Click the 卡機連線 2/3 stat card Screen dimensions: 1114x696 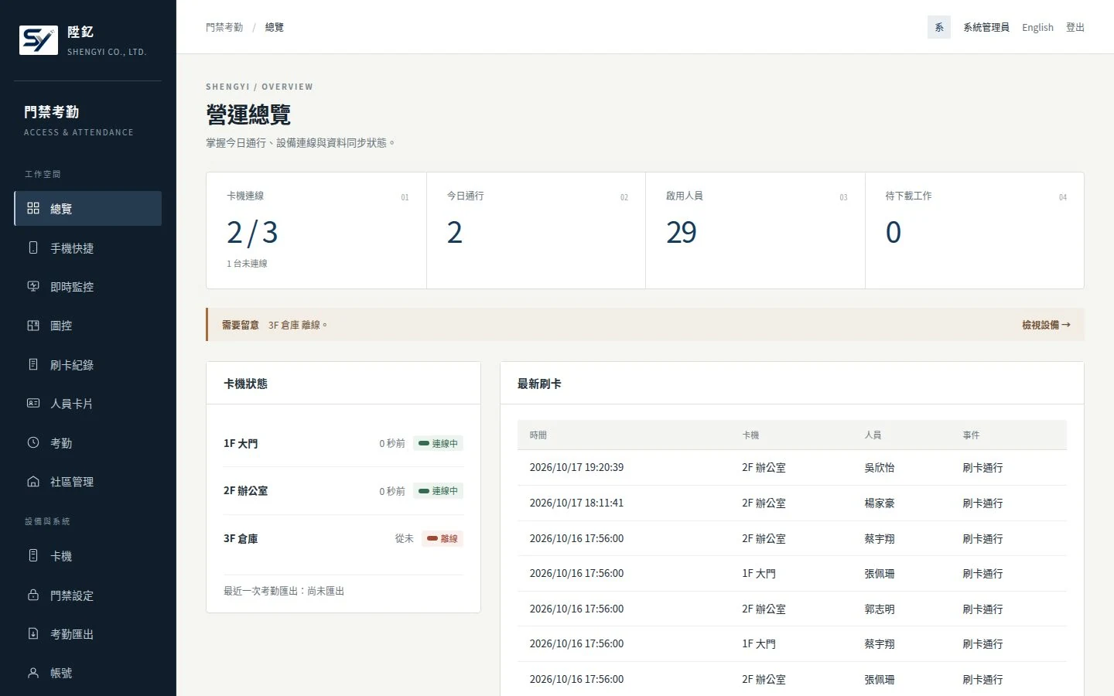click(316, 230)
